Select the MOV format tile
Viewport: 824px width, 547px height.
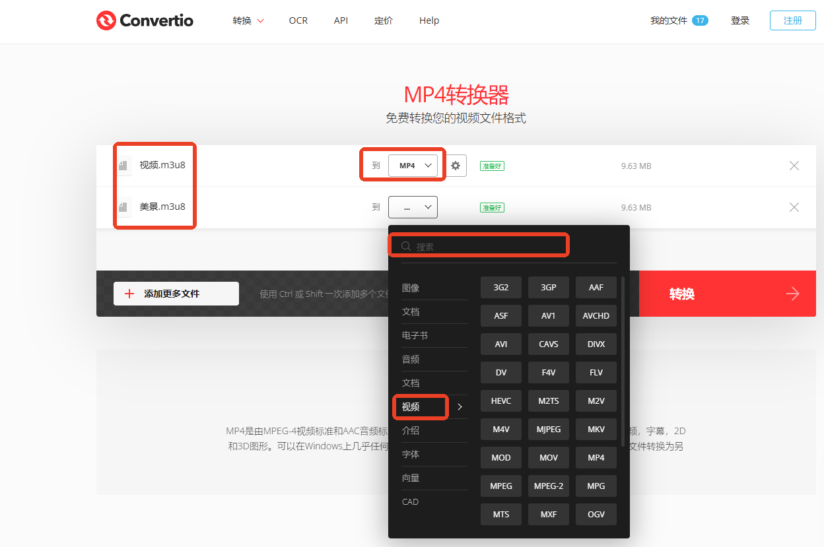click(548, 457)
